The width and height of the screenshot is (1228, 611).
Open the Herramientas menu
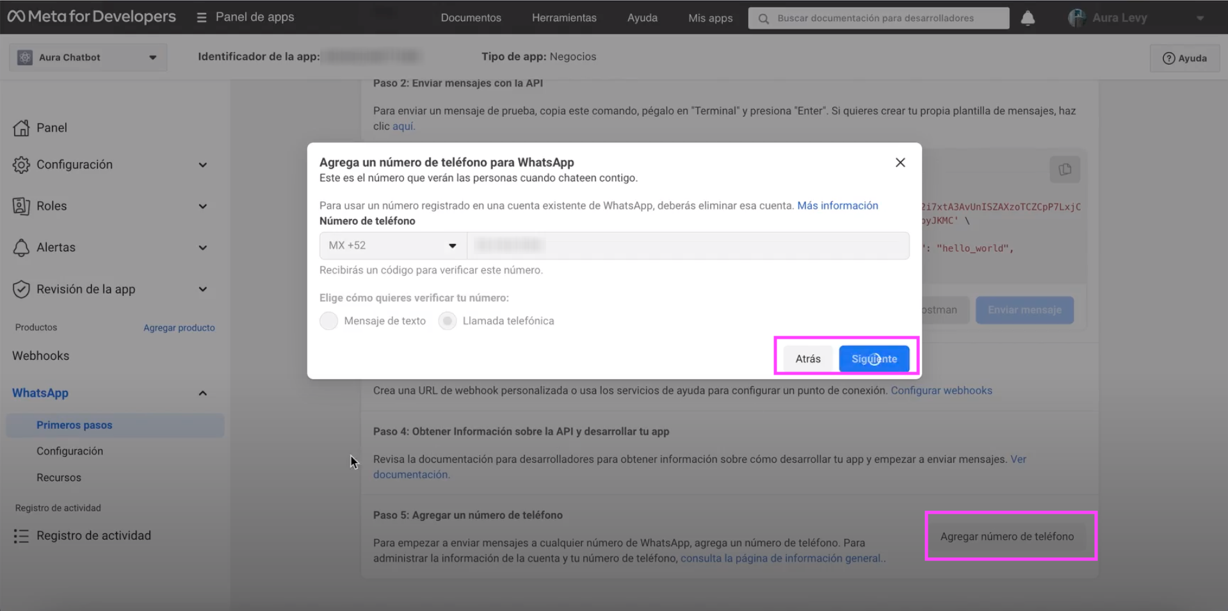point(564,18)
